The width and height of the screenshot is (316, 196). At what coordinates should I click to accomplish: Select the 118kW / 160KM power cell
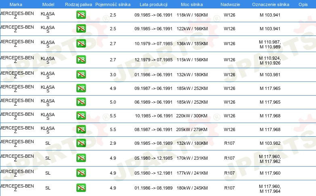[192, 15]
